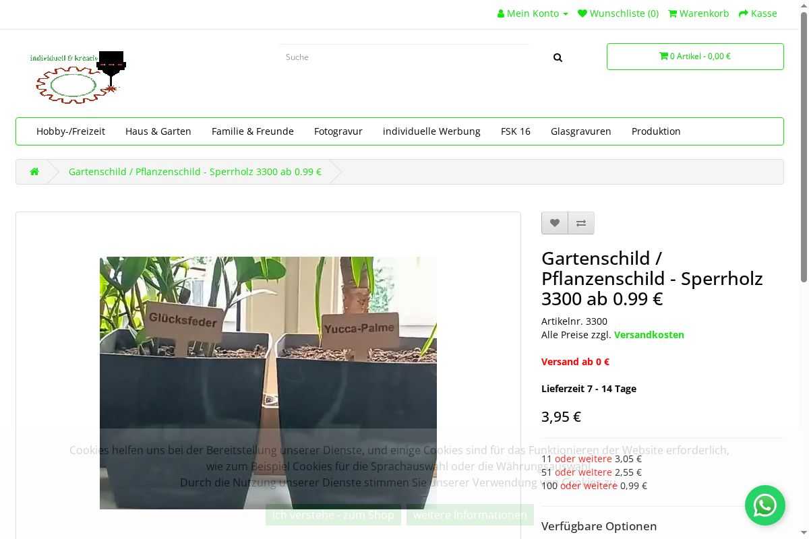Accept cookies with 'Ich verstehe' button

pos(333,515)
